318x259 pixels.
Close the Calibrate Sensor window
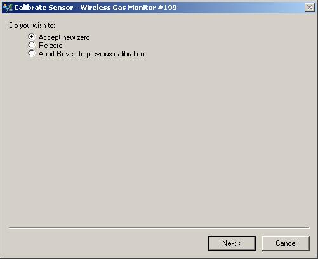click(310, 8)
